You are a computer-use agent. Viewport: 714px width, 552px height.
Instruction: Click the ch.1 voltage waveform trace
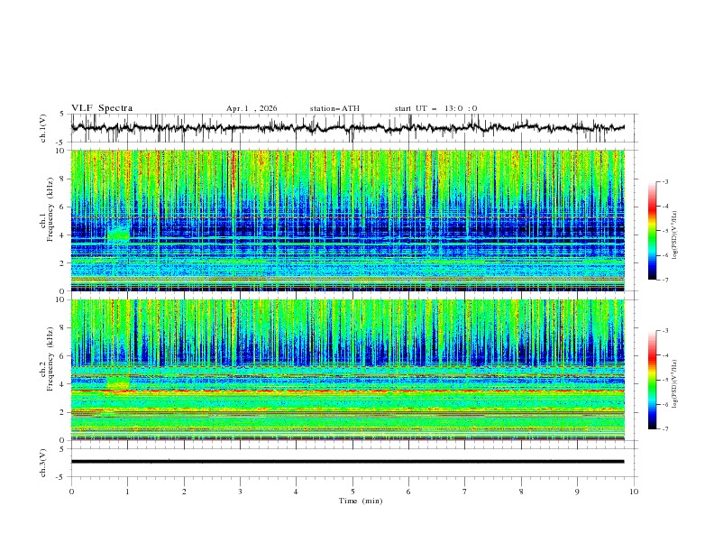point(347,128)
